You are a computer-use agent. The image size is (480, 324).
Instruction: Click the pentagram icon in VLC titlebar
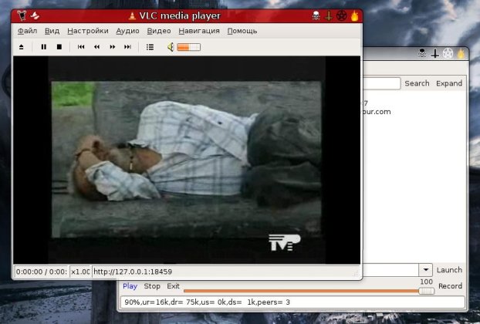[x=342, y=15]
